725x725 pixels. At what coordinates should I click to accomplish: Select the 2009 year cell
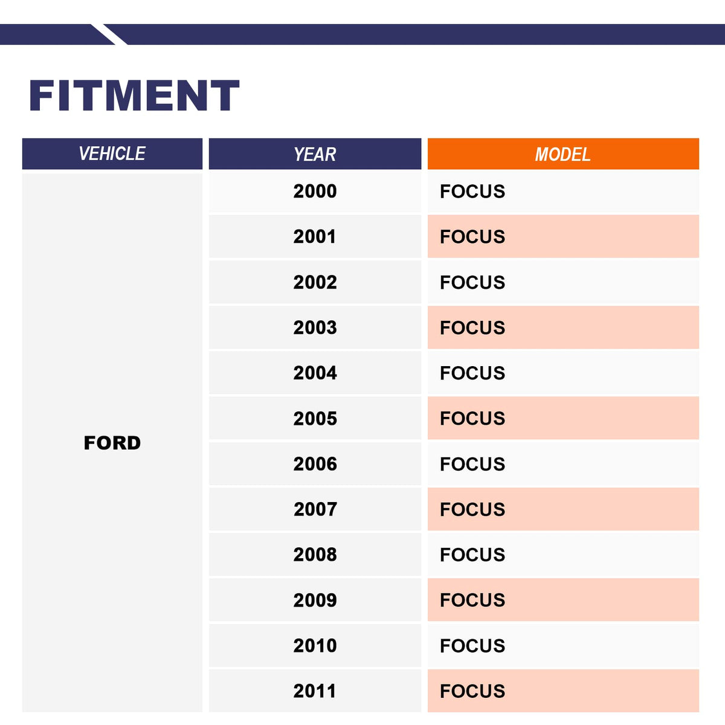pyautogui.click(x=315, y=600)
